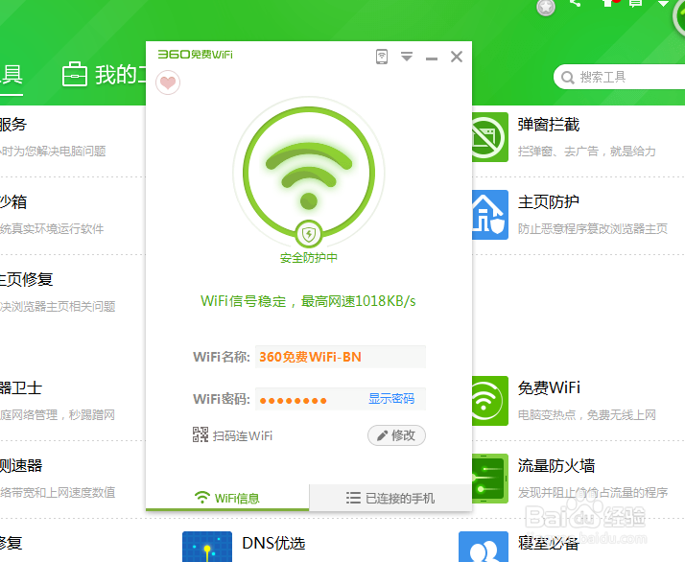Click the DNS优选 title text
Screen dimensions: 685x562
(273, 543)
